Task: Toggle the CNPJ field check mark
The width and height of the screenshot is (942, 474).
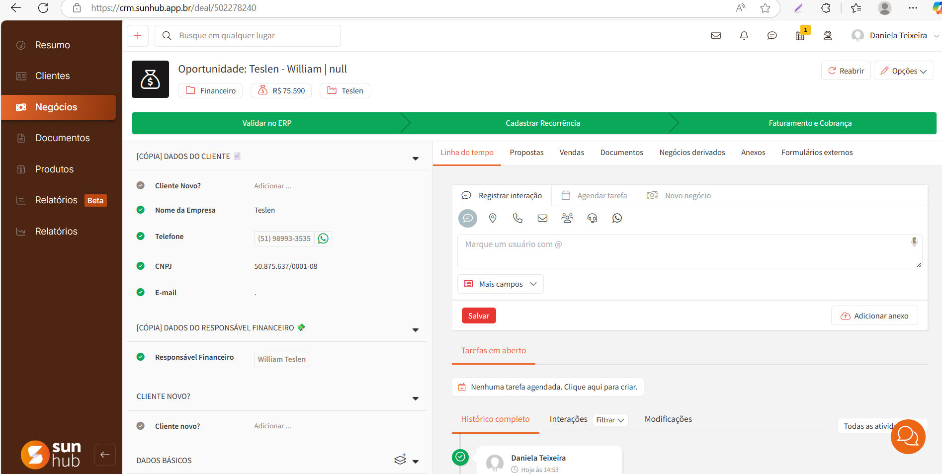Action: [x=141, y=266]
